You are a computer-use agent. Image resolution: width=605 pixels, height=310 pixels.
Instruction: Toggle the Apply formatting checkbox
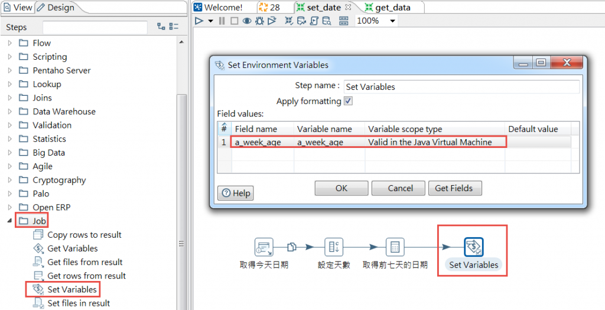click(x=349, y=101)
